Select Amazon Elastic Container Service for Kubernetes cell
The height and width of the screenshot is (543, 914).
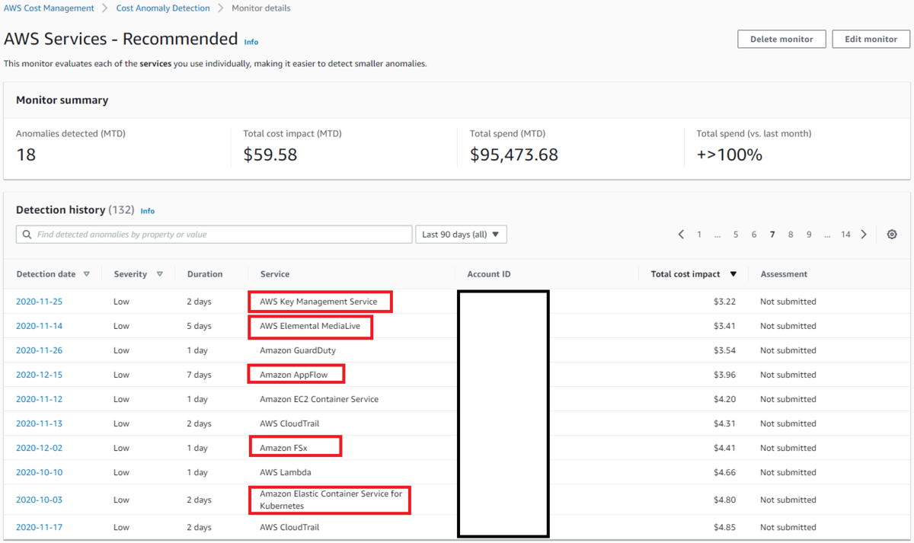point(331,500)
